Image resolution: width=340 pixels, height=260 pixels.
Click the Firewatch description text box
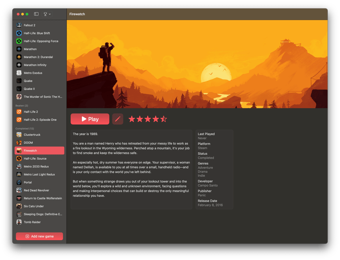(x=131, y=169)
